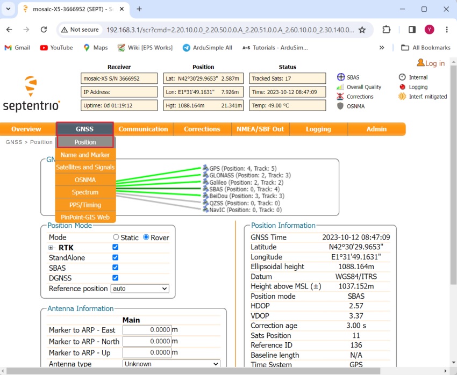The width and height of the screenshot is (457, 375).
Task: Open the Antenna type dropdown
Action: (x=172, y=364)
